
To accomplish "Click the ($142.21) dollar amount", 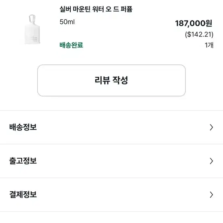I will pos(199,35).
